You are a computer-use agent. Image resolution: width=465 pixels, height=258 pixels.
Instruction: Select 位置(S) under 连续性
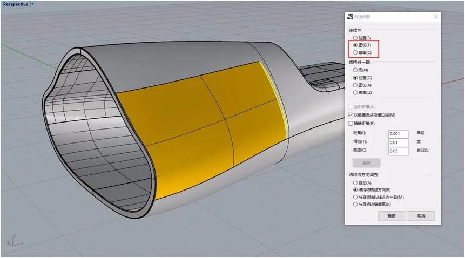[x=355, y=37]
